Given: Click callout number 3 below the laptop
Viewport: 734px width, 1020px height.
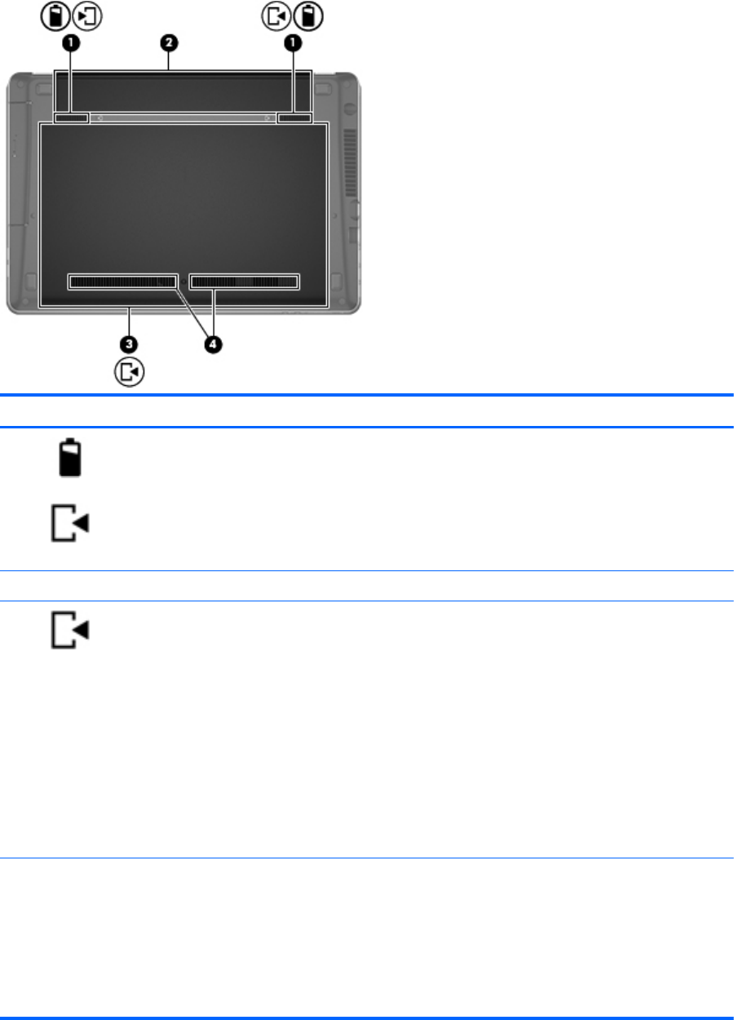Looking at the screenshot, I should (129, 345).
